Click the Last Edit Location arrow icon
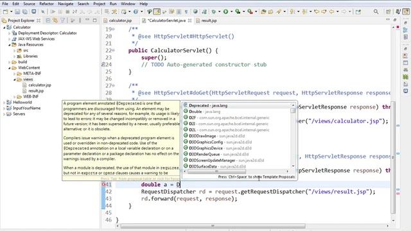This screenshot has height=231, width=411. (317, 12)
